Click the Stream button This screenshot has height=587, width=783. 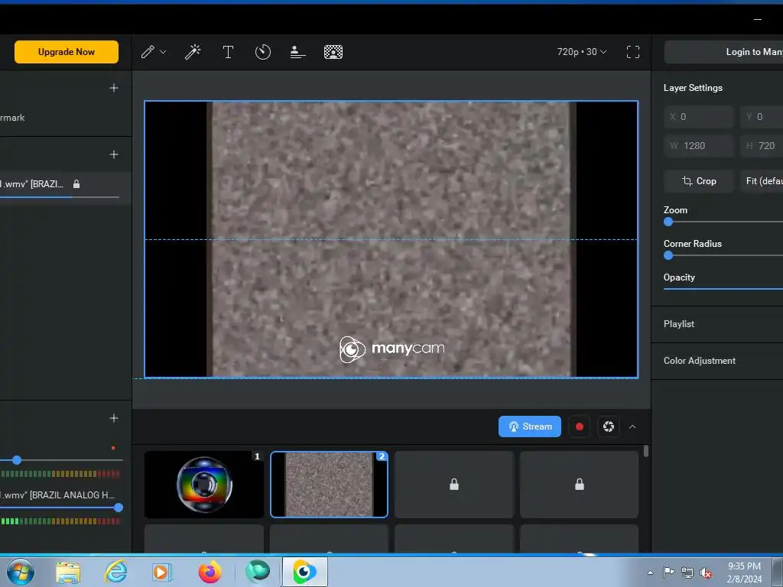pos(530,426)
